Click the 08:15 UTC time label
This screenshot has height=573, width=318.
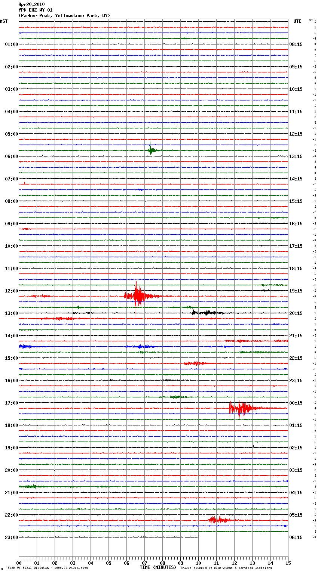pyautogui.click(x=296, y=44)
